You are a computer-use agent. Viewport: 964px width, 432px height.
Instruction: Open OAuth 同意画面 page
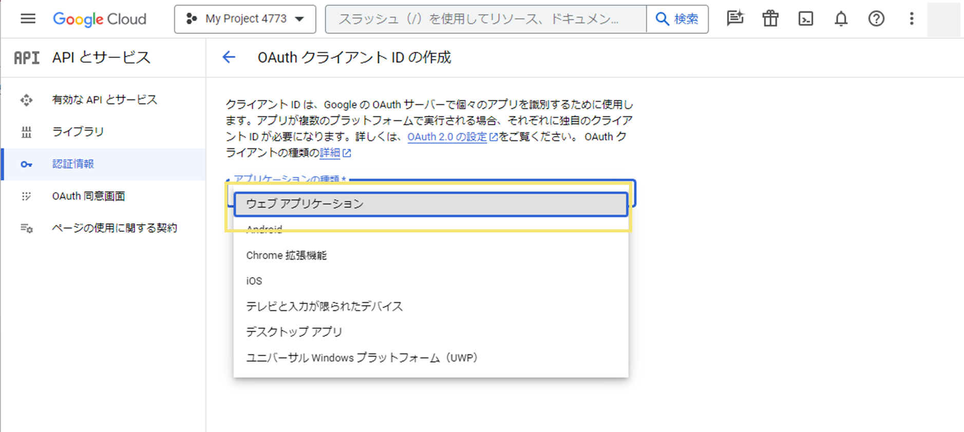(88, 196)
